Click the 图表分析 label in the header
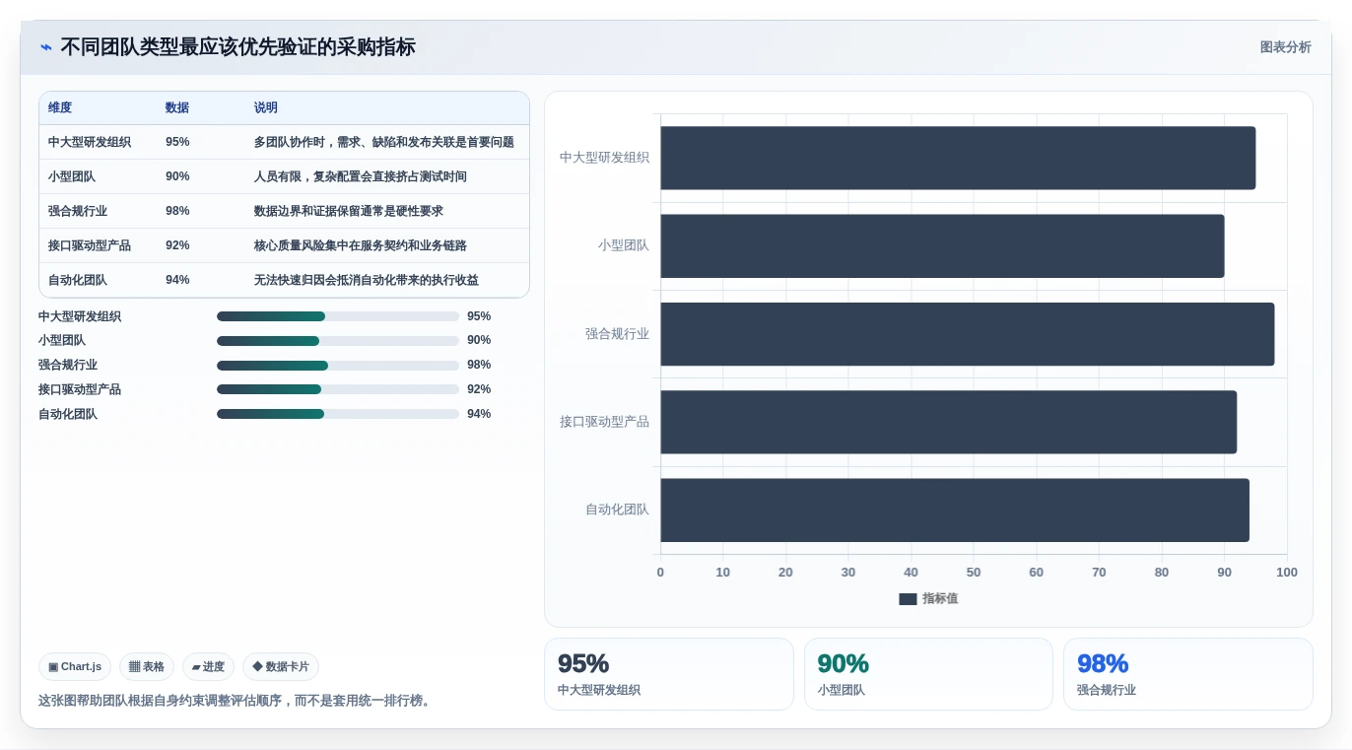Viewport: 1352px width, 750px height. click(1285, 47)
